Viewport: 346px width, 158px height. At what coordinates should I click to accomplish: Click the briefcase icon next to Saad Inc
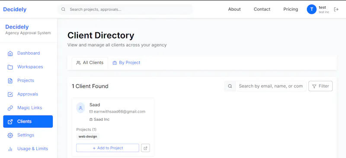[91, 120]
